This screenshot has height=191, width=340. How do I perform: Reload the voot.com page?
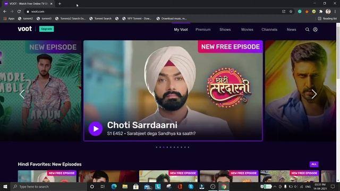pyautogui.click(x=19, y=12)
